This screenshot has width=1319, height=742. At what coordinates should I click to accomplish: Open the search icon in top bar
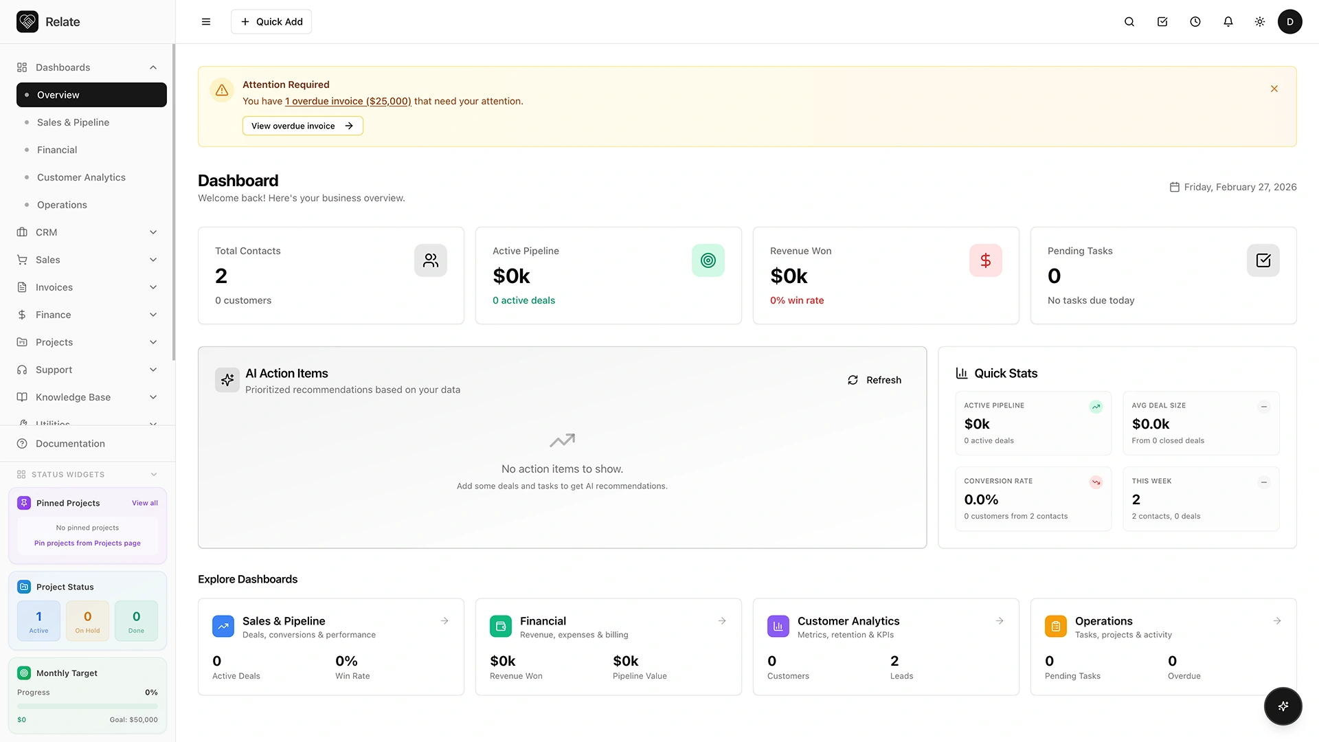(x=1129, y=21)
